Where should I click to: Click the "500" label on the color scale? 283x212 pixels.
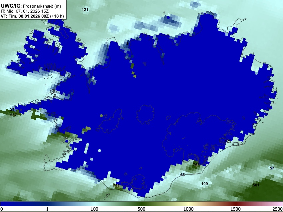[141, 209]
